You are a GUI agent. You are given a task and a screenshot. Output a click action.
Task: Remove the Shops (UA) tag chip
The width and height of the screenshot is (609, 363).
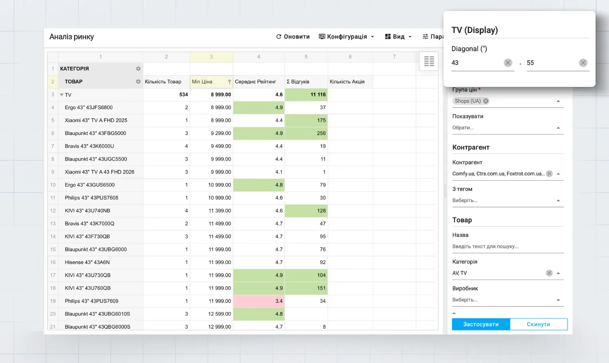click(486, 101)
